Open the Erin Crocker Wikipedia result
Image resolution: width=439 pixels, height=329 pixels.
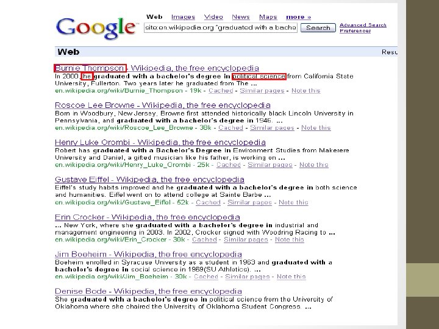pos(148,217)
